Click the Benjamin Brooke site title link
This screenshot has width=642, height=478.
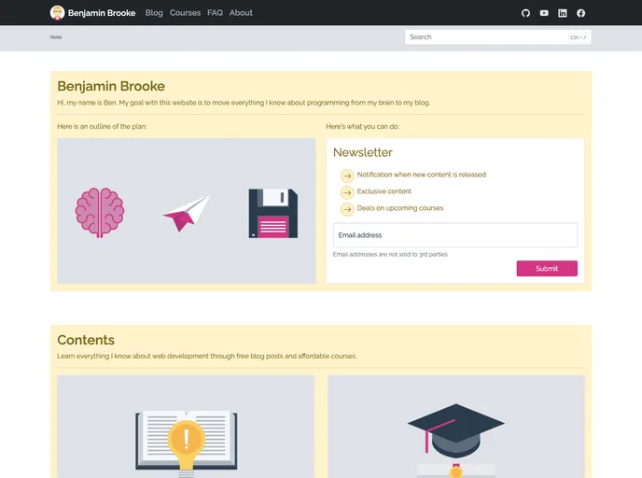point(102,13)
